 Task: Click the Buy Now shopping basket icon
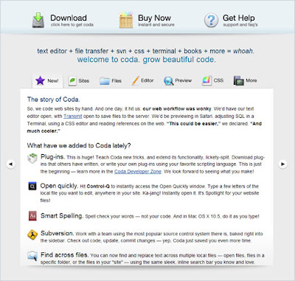126,21
